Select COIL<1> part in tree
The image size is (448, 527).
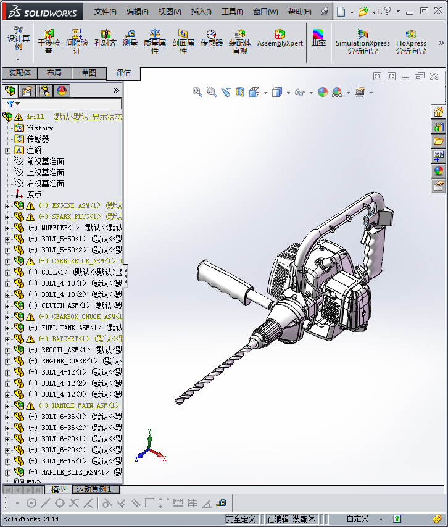point(54,272)
